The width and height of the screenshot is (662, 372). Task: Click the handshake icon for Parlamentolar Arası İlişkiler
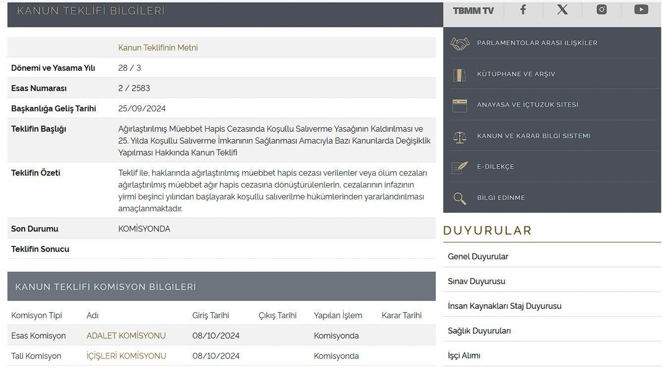[460, 43]
